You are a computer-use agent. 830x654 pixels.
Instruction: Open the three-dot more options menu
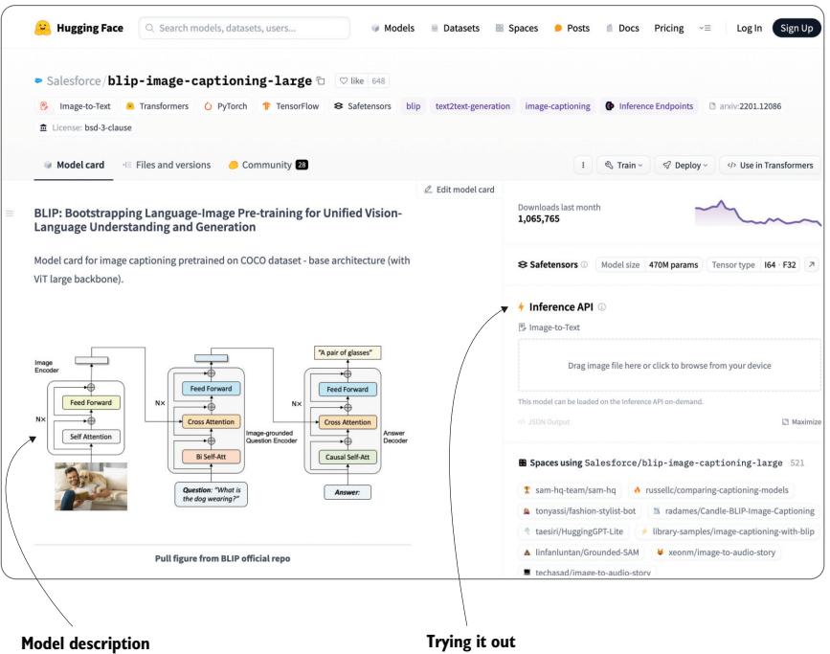(x=583, y=165)
